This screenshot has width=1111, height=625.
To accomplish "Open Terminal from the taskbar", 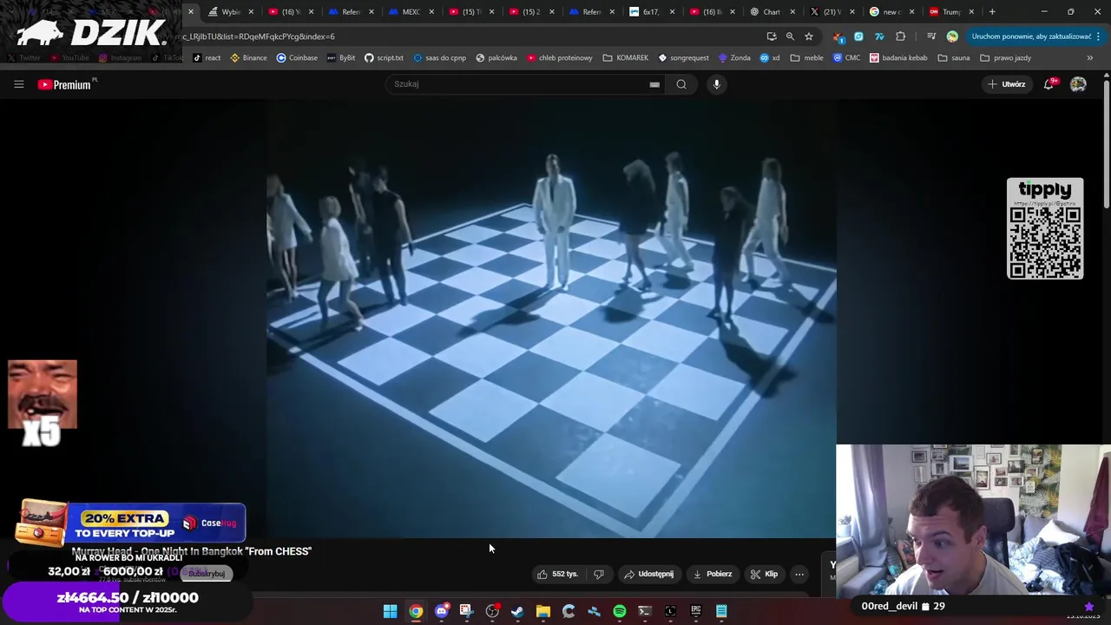I will click(644, 611).
